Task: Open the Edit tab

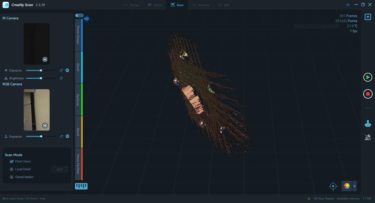Action: point(224,5)
